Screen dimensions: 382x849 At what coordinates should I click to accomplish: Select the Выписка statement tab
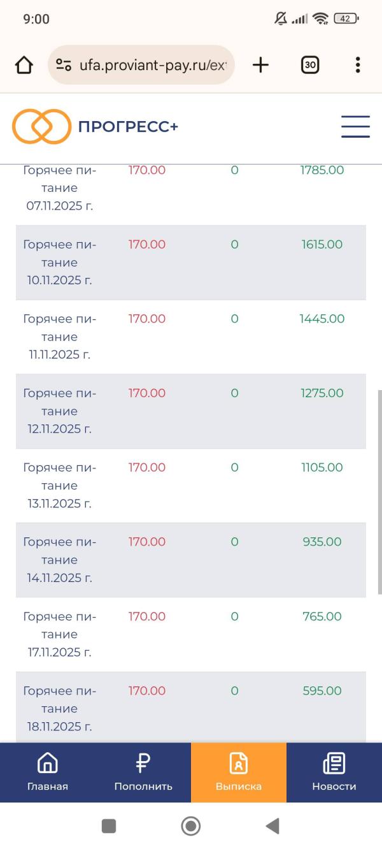239,772
